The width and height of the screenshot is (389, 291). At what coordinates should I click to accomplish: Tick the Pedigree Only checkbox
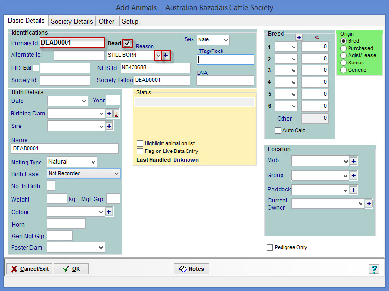tap(269, 247)
